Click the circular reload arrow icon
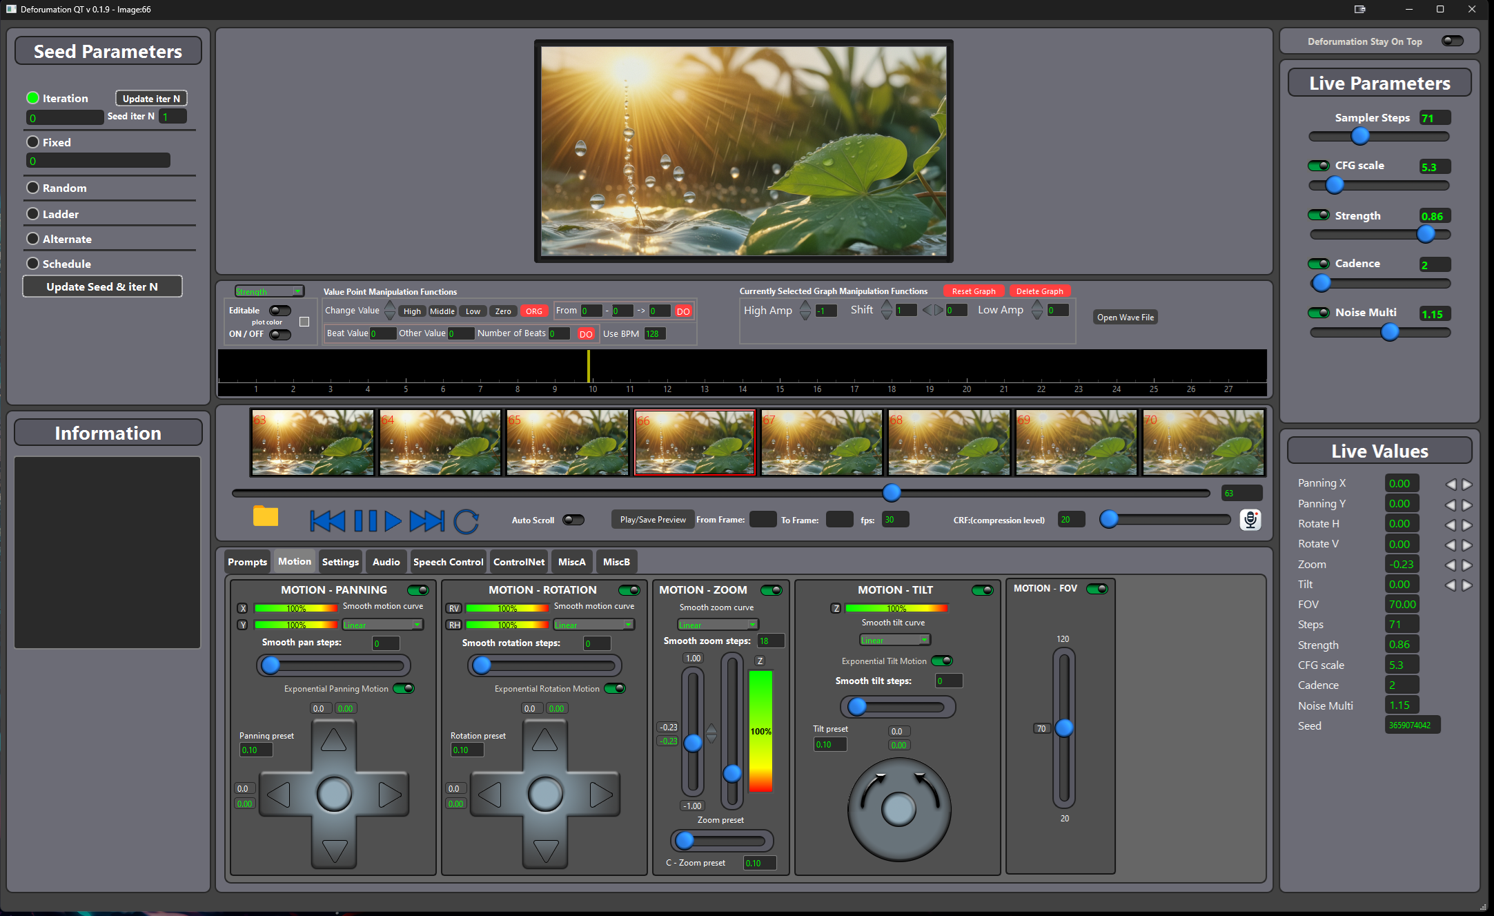 point(466,521)
